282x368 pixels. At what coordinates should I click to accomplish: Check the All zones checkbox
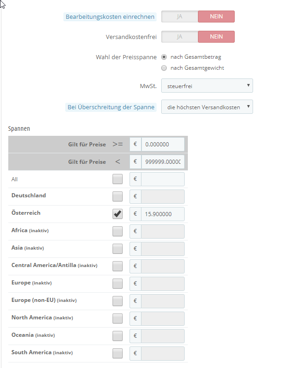(118, 179)
